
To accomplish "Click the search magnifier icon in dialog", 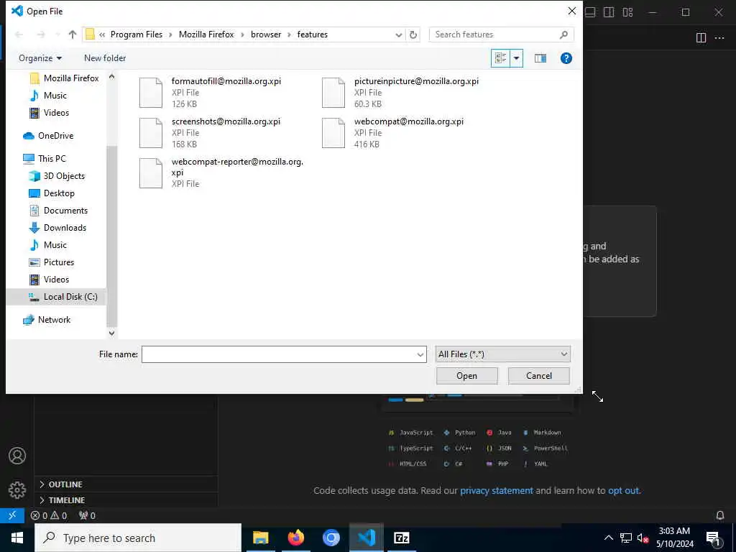I will point(563,34).
